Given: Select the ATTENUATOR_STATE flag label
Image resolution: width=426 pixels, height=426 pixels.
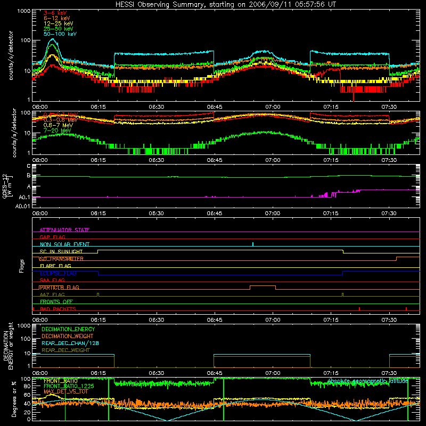Looking at the screenshot, I should tap(64, 230).
